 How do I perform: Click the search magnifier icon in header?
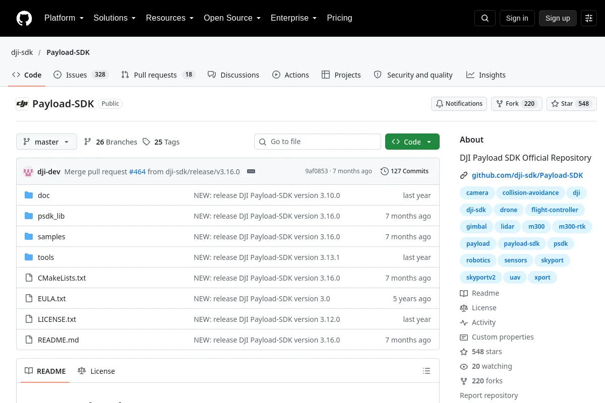(x=485, y=18)
